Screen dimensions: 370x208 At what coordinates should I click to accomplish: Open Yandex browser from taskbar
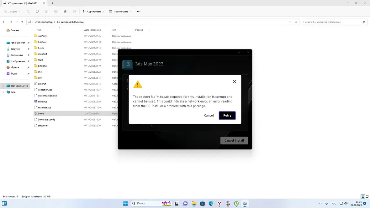(219, 203)
